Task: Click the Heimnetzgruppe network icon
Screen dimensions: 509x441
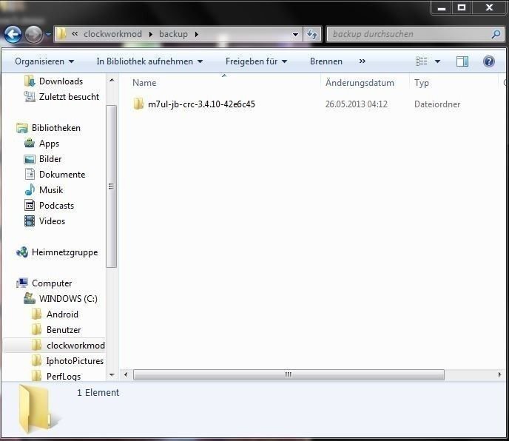Action: [x=22, y=252]
